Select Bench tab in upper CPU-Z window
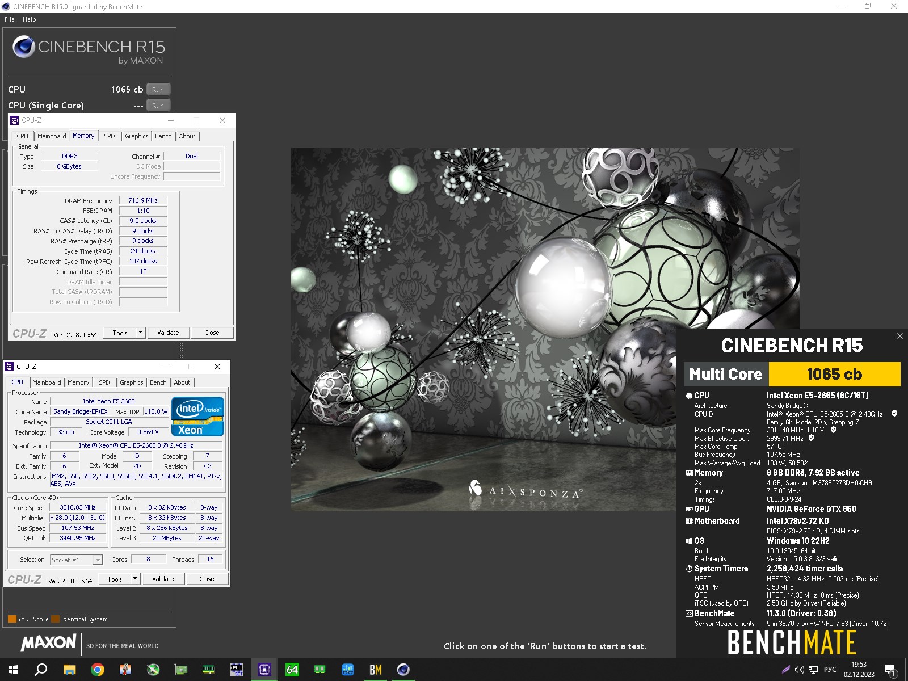 [163, 136]
